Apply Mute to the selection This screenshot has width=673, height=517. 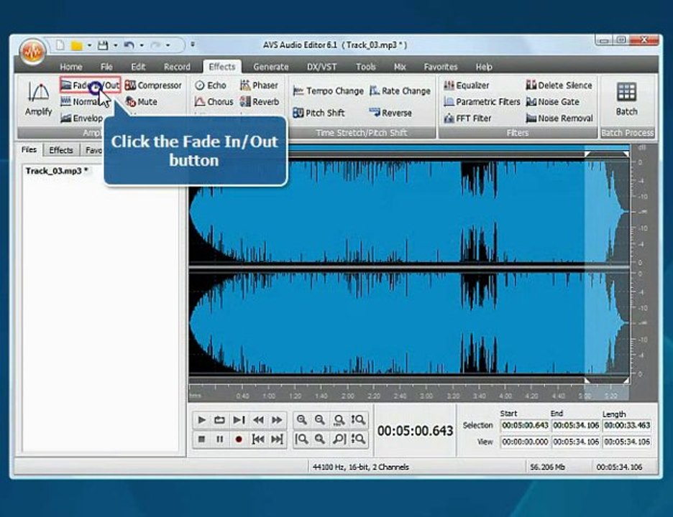point(141,102)
